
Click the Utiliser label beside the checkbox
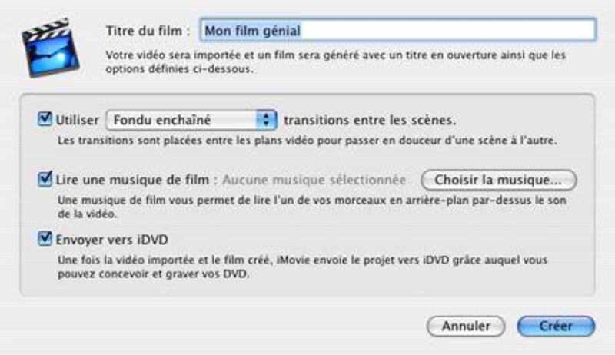pos(78,120)
